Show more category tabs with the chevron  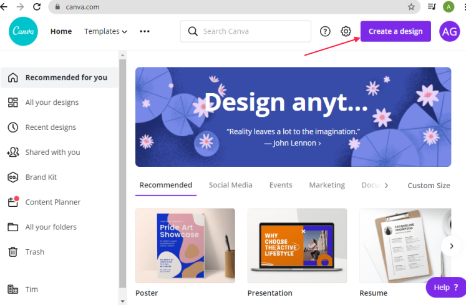[386, 186]
